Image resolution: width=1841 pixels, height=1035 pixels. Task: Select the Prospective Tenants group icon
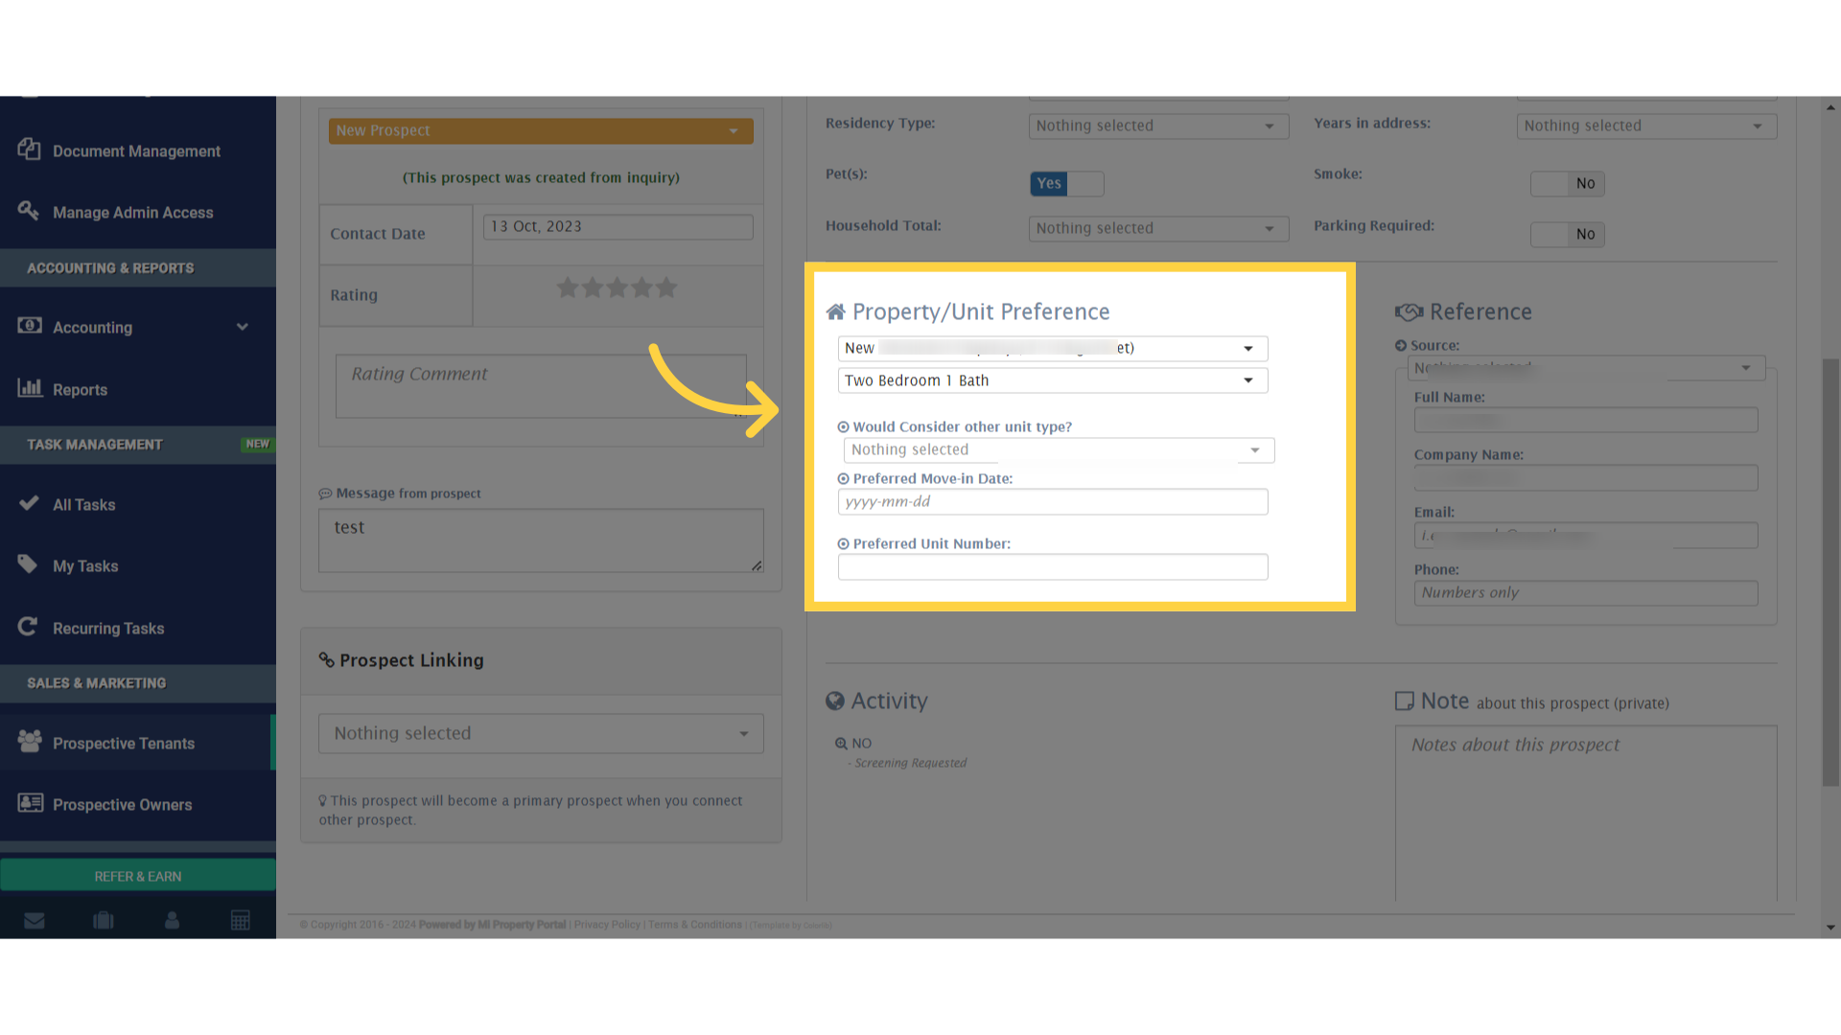[29, 741]
